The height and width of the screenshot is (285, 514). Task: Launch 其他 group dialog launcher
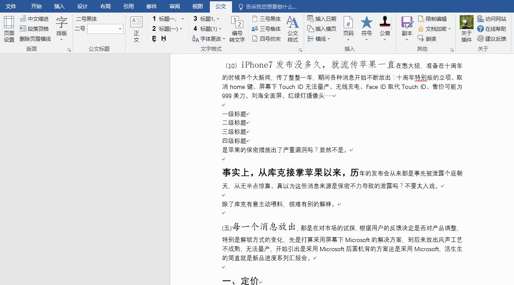(x=452, y=50)
